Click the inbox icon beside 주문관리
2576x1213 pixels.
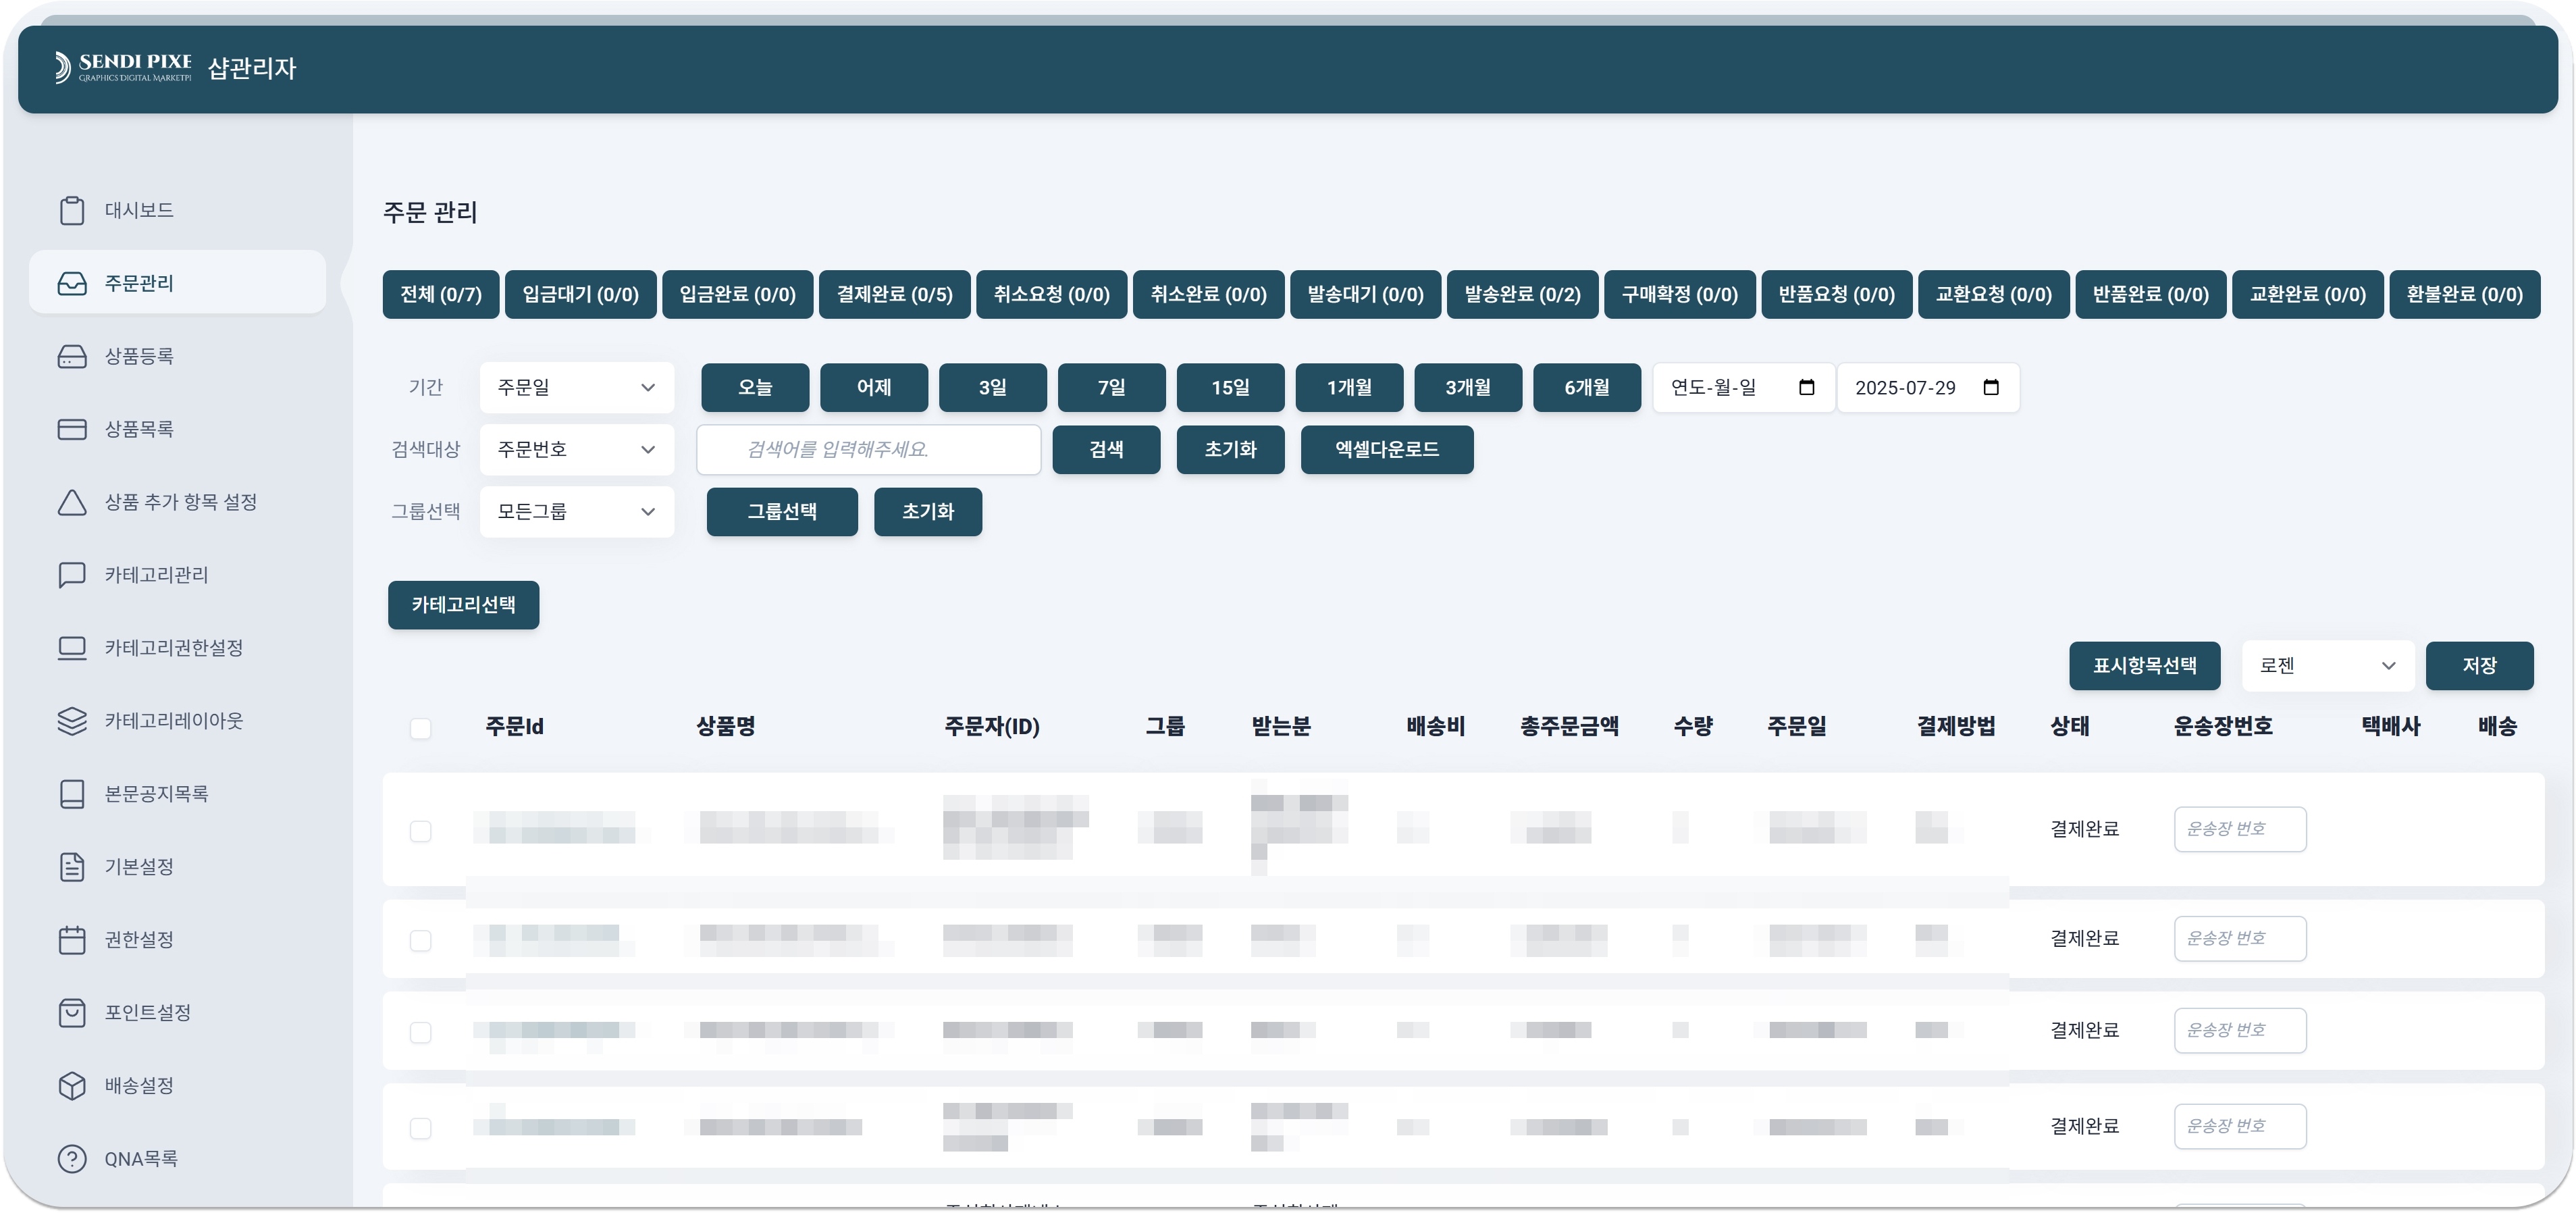[72, 283]
